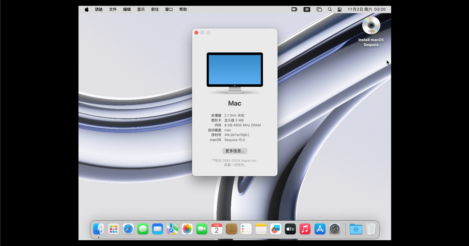Image resolution: width=469 pixels, height=246 pixels.
Task: Open the Apple TV app
Action: pos(290,229)
